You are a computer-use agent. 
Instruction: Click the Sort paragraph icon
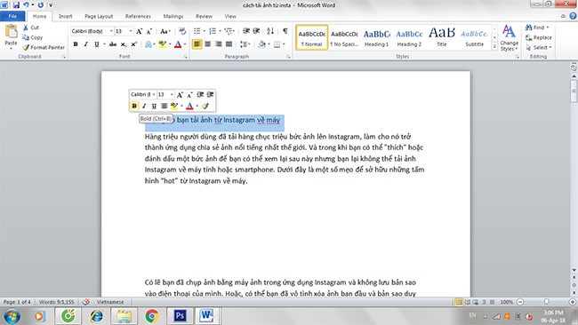[270, 31]
